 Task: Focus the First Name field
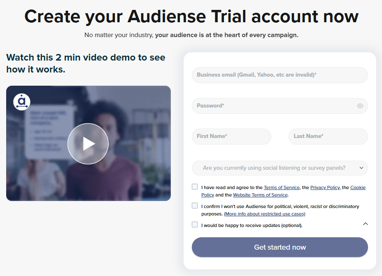[231, 136]
